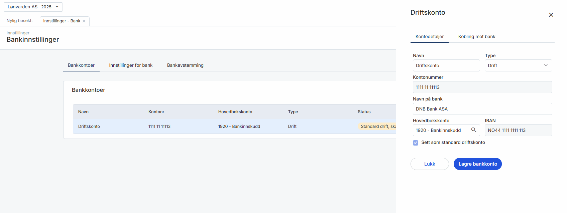Screen dimensions: 567x213
Task: Click the Navn på bank field
Action: click(x=482, y=109)
